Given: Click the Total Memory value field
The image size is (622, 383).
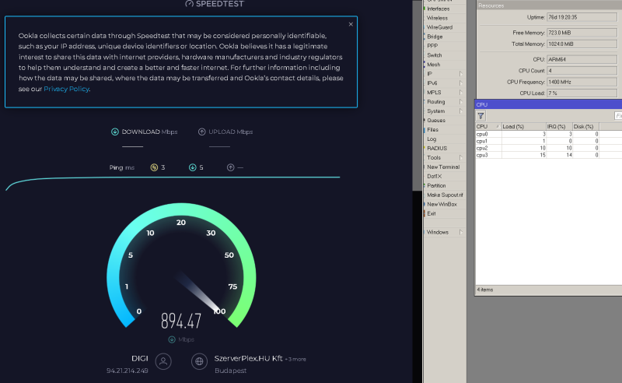Looking at the screenshot, I should pyautogui.click(x=582, y=44).
